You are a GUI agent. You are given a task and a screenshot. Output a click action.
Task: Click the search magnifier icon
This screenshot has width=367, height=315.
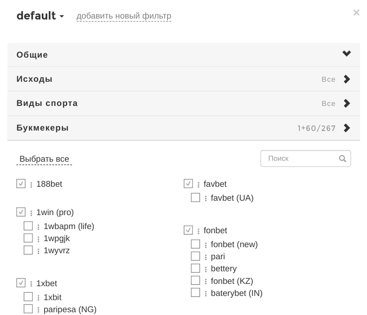[x=342, y=158]
